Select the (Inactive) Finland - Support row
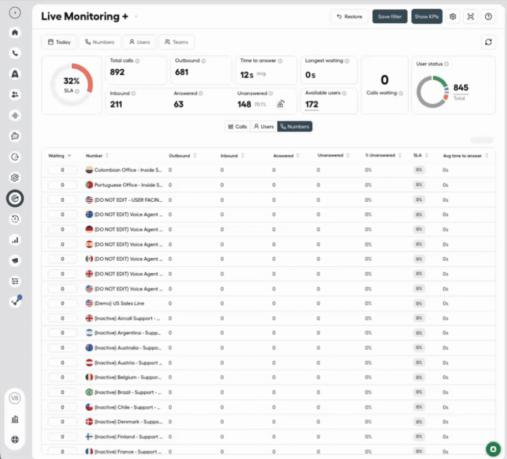The width and height of the screenshot is (507, 459). [268, 437]
